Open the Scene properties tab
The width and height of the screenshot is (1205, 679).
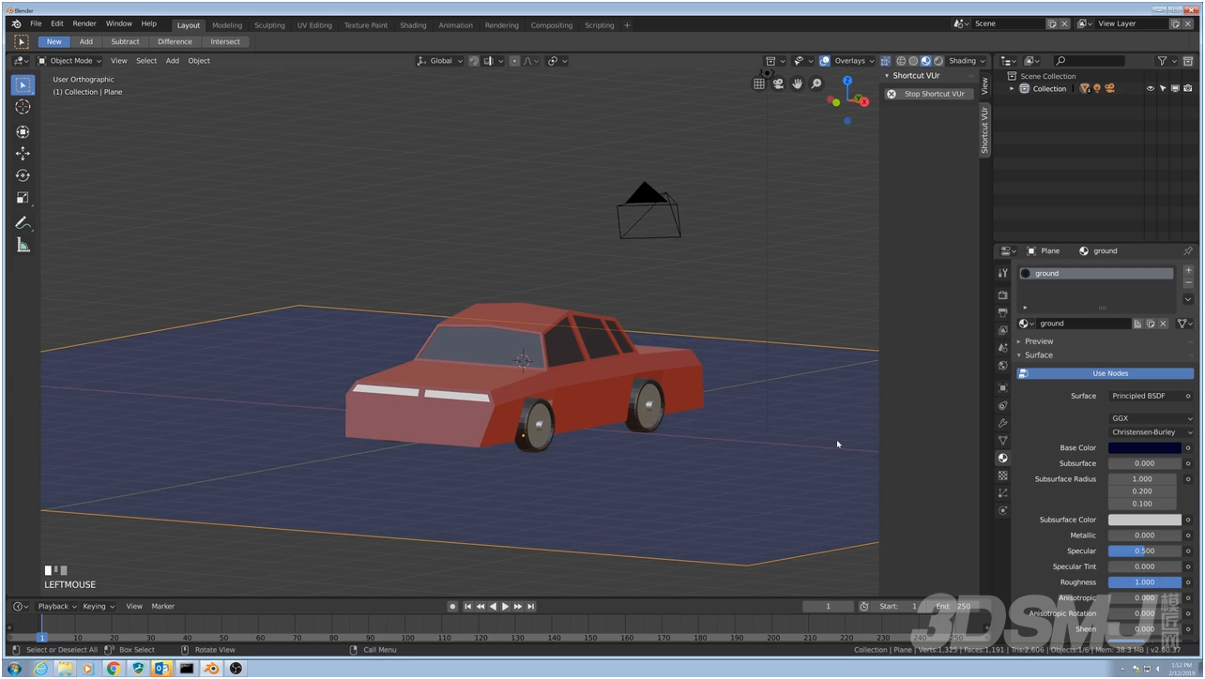click(1002, 348)
